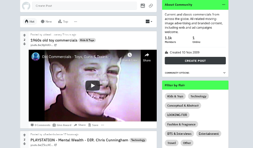Filter by Other flair
This screenshot has height=148, width=253.
coord(187,143)
